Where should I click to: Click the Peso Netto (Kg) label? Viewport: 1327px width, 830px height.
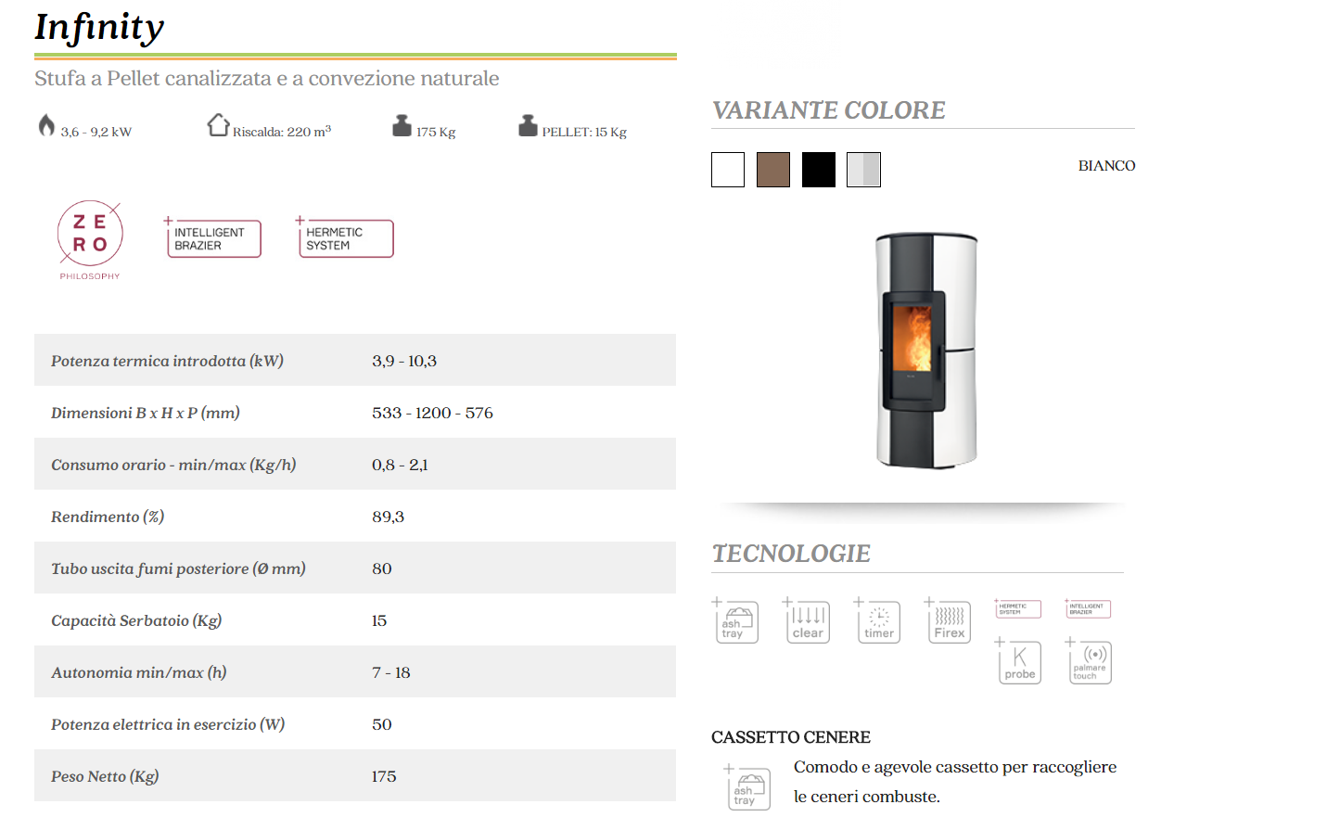pos(105,776)
